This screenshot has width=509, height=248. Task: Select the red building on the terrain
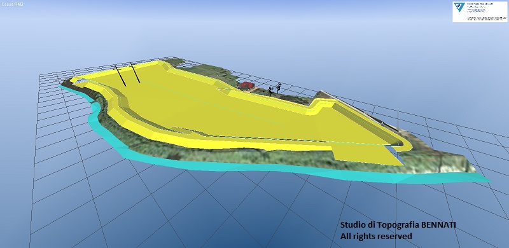(x=247, y=85)
